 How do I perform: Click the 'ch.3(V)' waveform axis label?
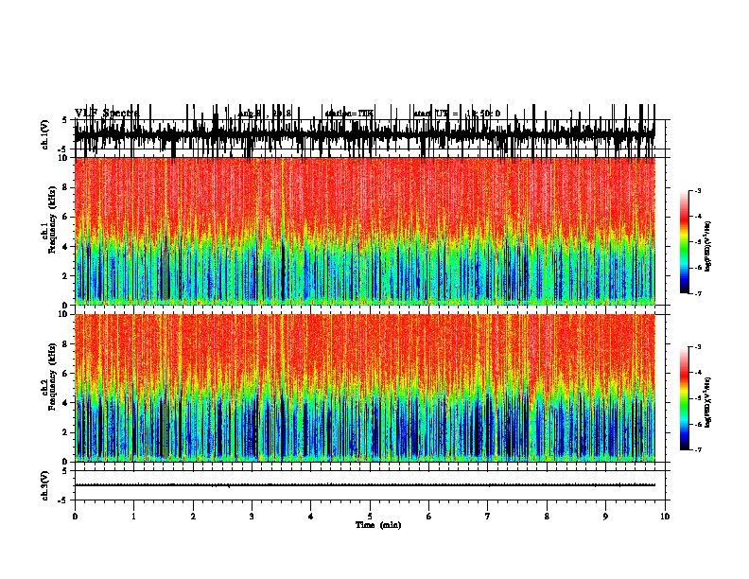[x=44, y=485]
